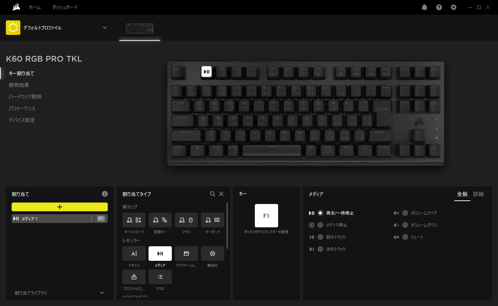The image size is (498, 306).
Task: Open the default profile dropdown
Action: (105, 28)
